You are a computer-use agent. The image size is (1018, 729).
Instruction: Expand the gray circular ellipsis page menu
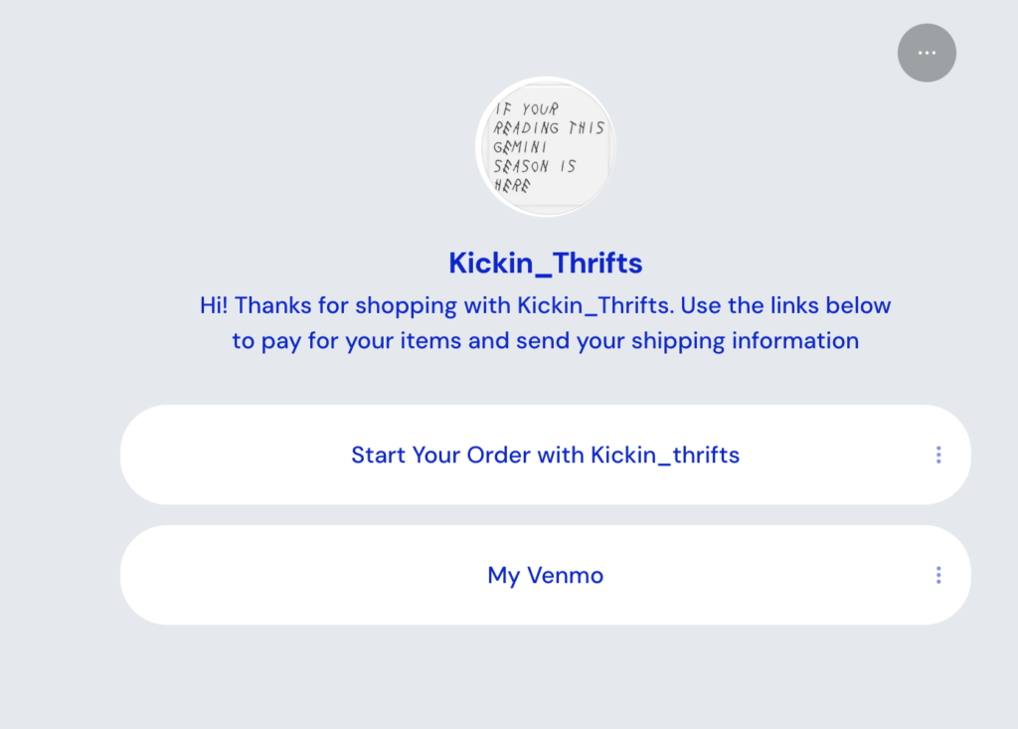[927, 53]
